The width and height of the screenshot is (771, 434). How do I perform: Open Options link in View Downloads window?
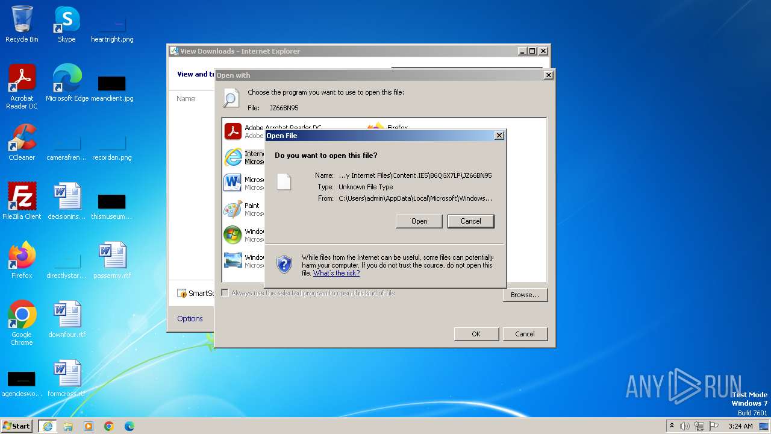click(x=190, y=318)
